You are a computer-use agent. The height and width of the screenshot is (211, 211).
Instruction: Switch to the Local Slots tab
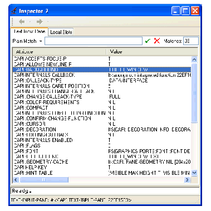click(x=61, y=32)
